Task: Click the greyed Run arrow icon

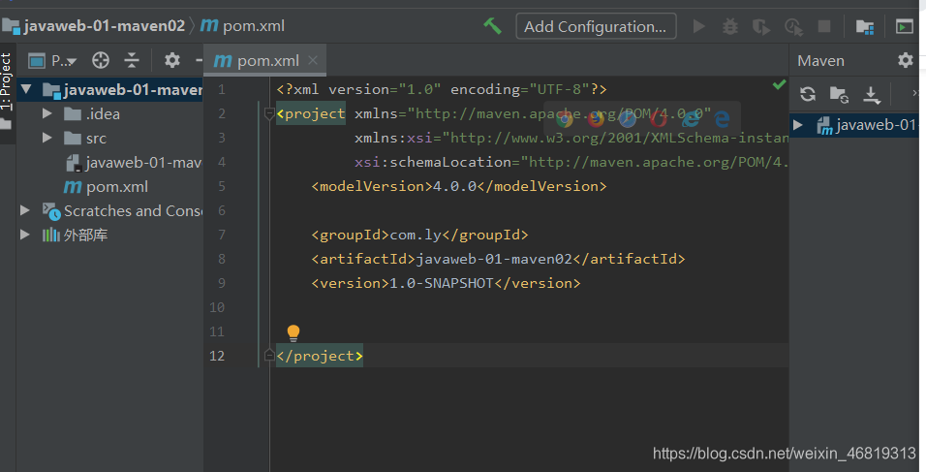Action: pyautogui.click(x=698, y=26)
